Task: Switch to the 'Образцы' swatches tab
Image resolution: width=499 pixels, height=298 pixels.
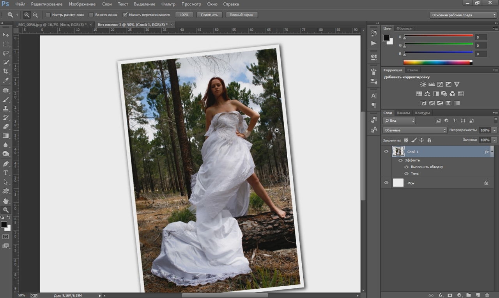Action: 404,28
